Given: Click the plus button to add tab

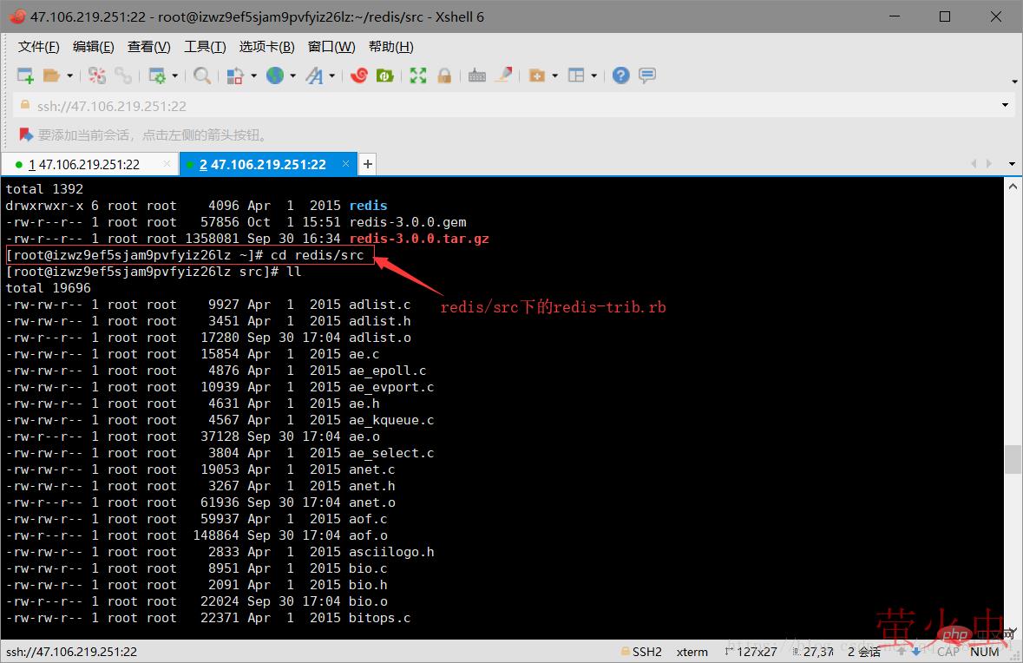Looking at the screenshot, I should coord(368,164).
